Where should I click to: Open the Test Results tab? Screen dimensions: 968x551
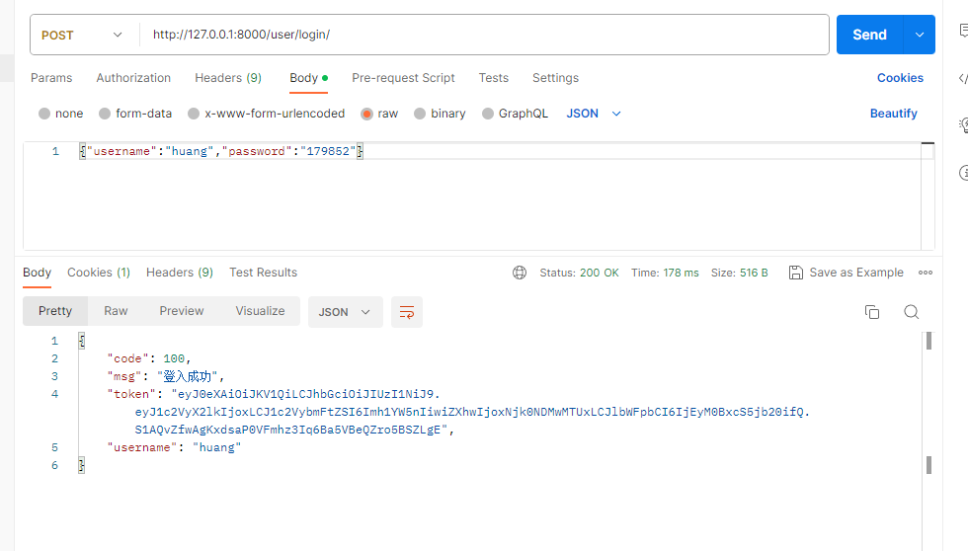pos(263,273)
